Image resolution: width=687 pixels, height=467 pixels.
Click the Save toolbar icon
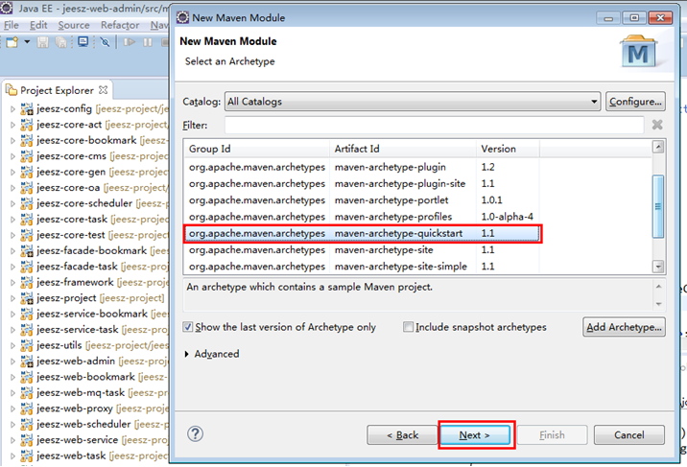coord(42,42)
